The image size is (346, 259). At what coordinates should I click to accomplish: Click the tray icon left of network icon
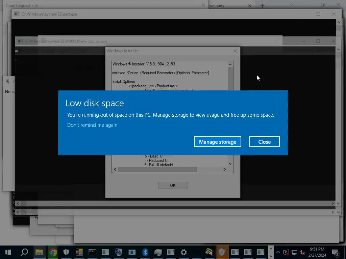286,252
